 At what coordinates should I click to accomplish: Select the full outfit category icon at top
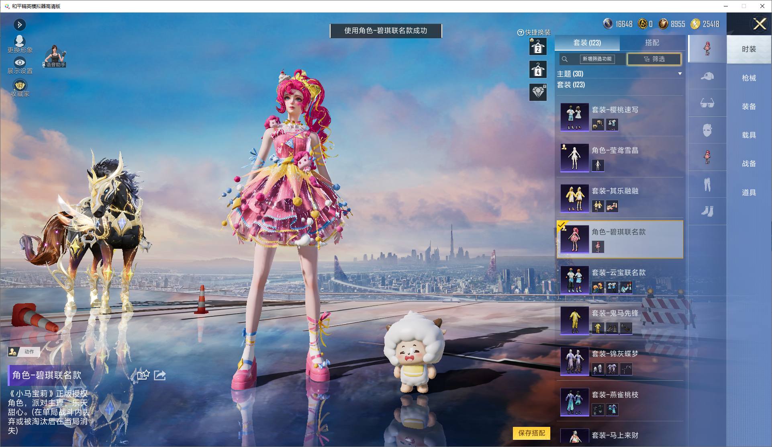[707, 49]
